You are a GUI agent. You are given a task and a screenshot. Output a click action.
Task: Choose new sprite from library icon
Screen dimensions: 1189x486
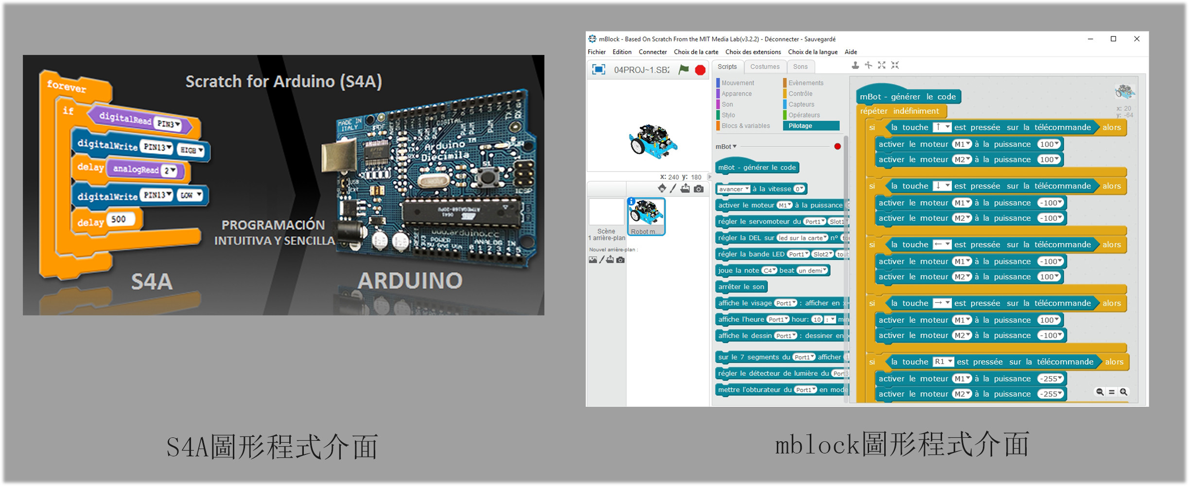tap(662, 188)
